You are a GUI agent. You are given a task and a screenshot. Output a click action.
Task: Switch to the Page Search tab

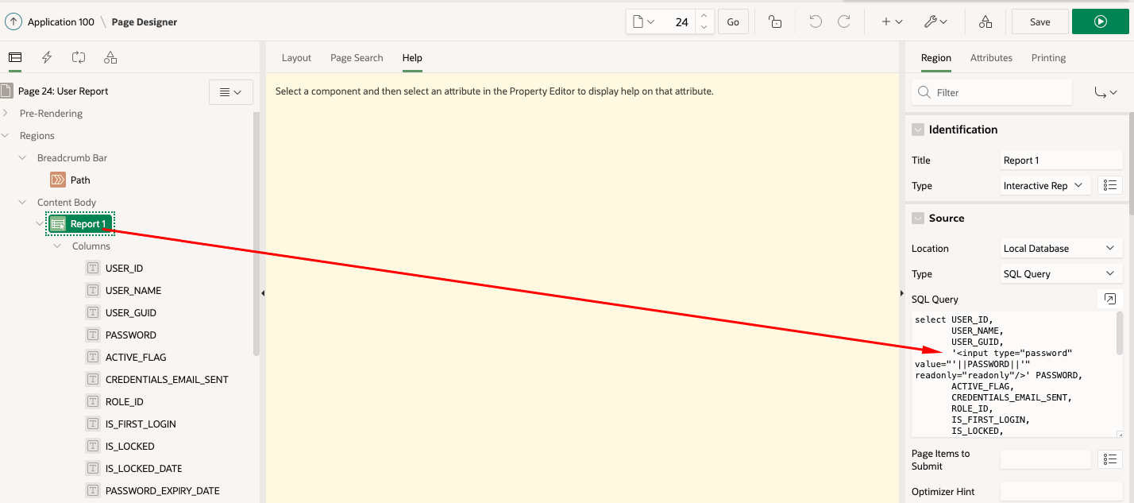(x=357, y=58)
